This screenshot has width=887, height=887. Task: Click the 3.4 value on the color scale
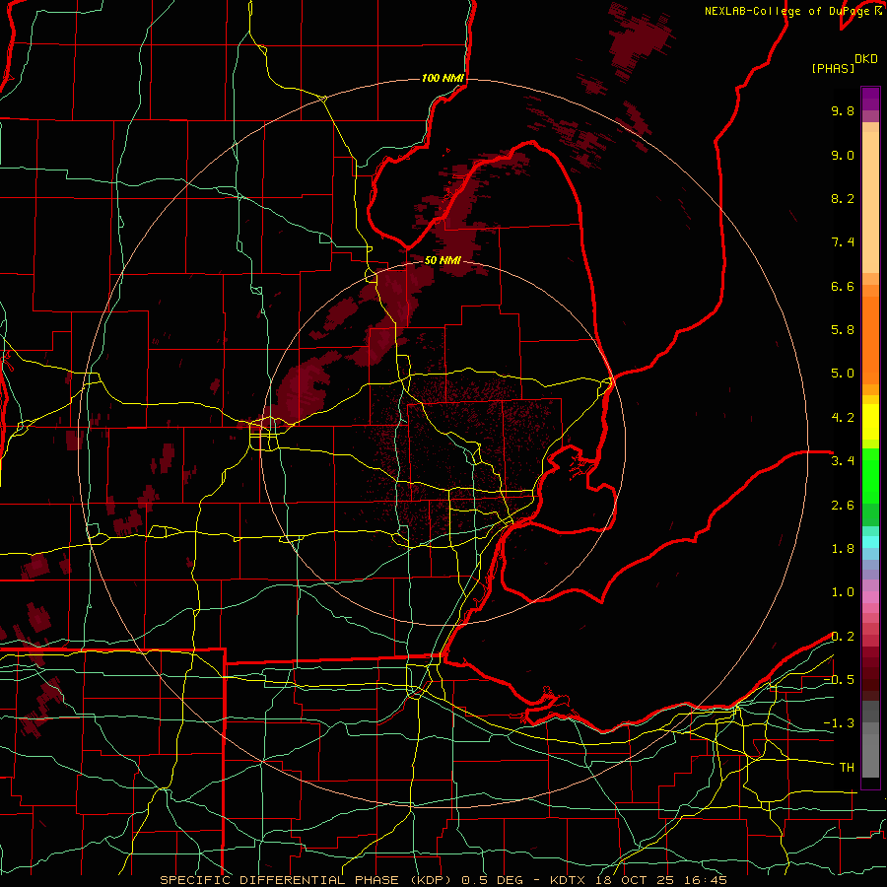[x=843, y=461]
